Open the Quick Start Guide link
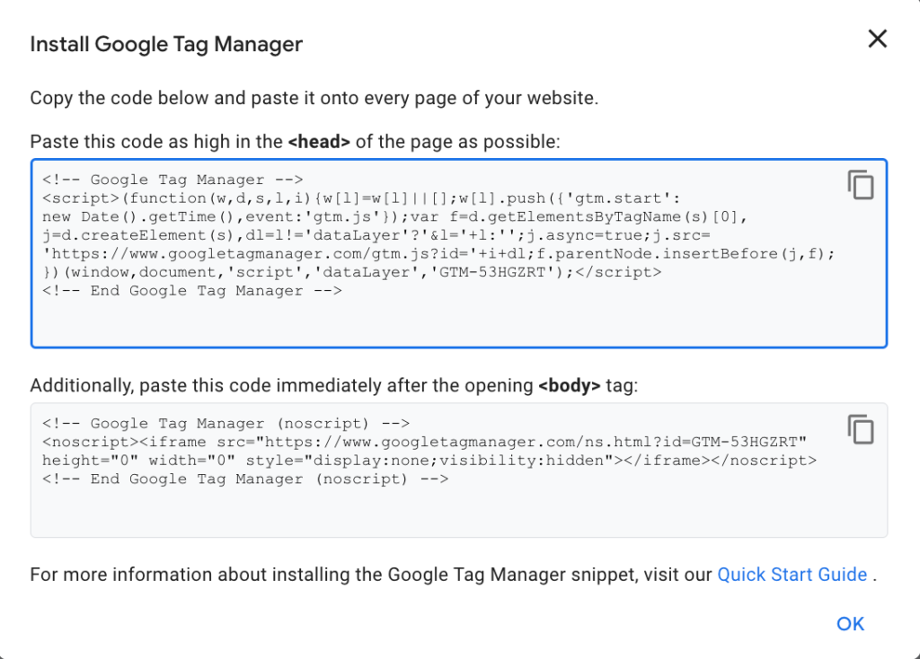The image size is (920, 659). (x=792, y=575)
